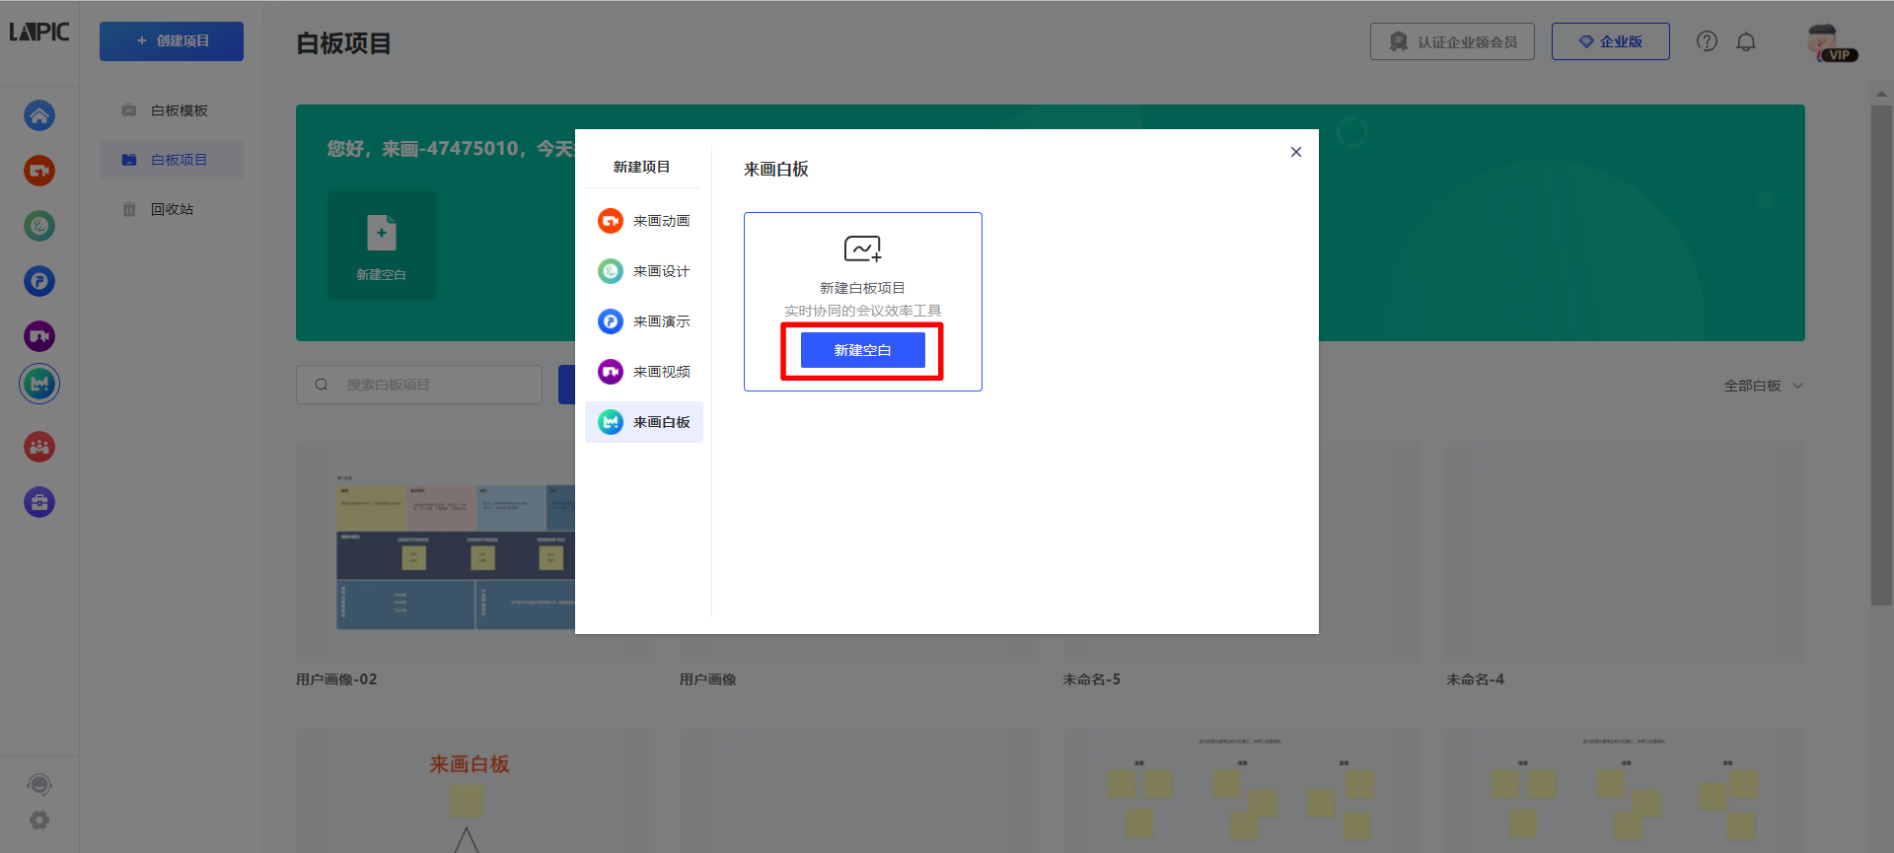Open the notifications bell

coord(1746,41)
